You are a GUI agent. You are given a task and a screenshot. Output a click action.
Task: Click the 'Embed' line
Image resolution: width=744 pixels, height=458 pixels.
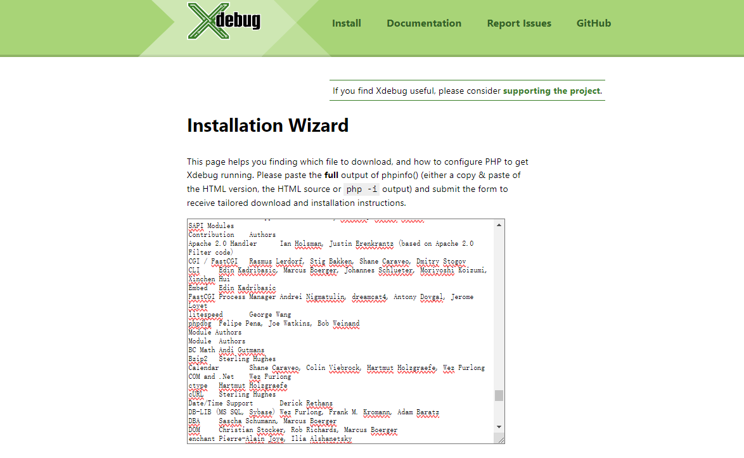click(x=232, y=288)
